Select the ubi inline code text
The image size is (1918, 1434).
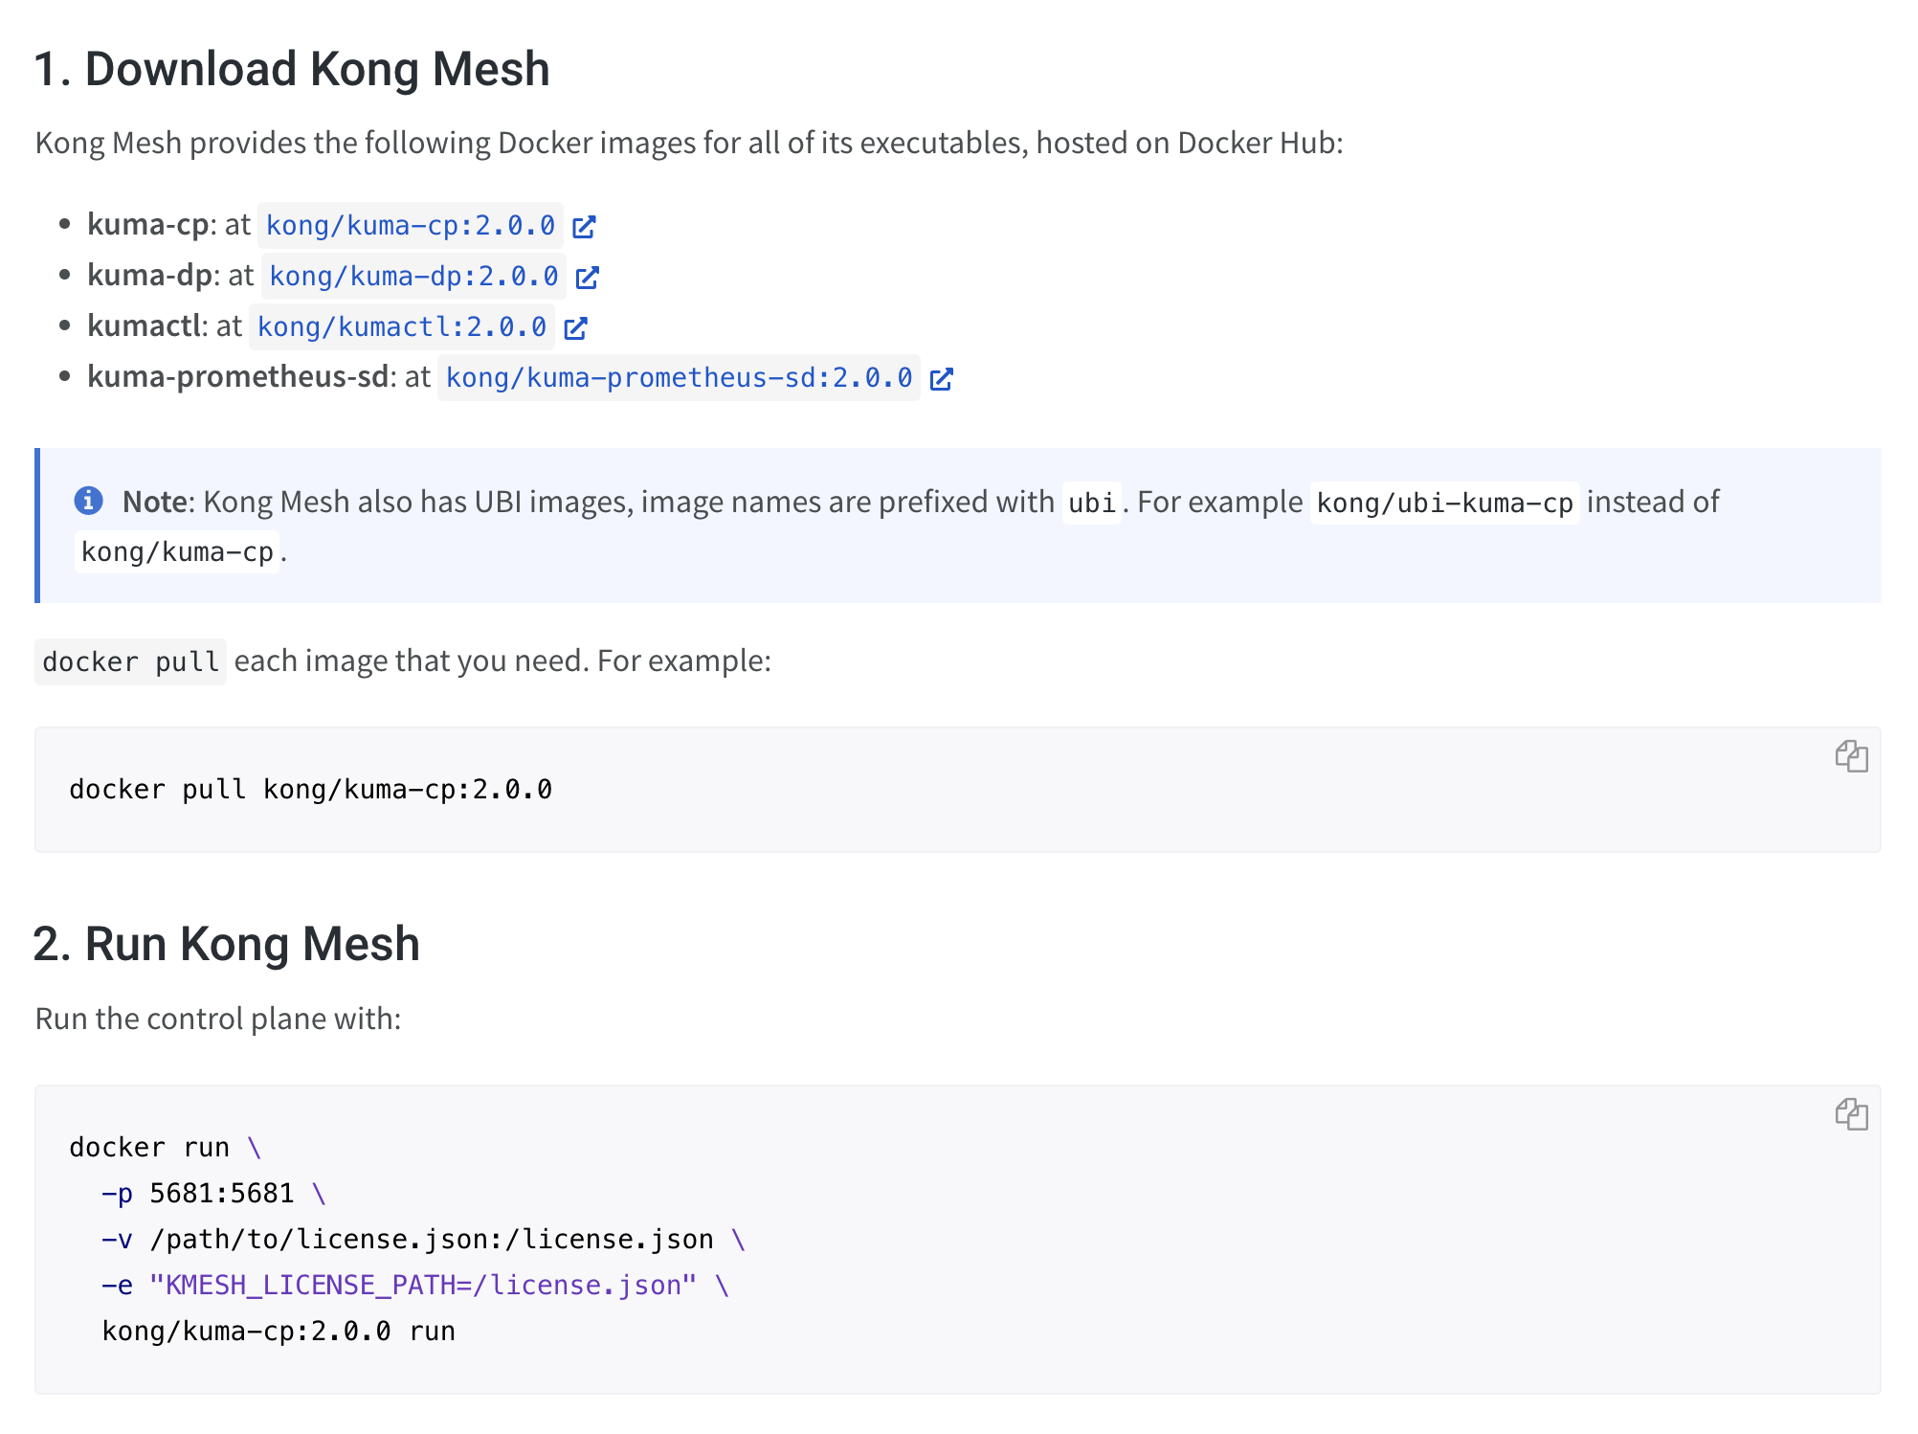(x=1091, y=501)
